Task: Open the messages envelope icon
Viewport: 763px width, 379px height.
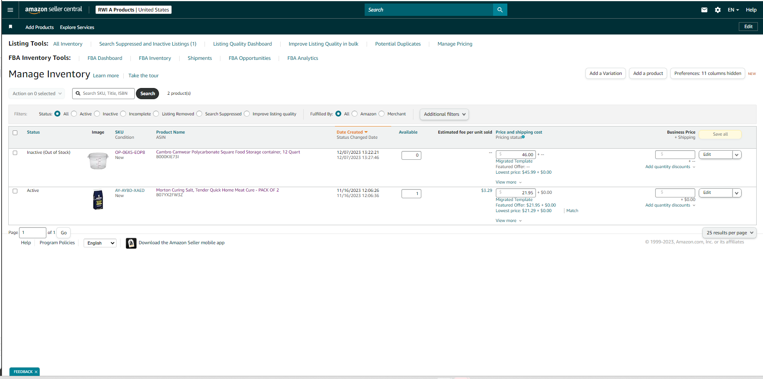Action: click(x=704, y=10)
